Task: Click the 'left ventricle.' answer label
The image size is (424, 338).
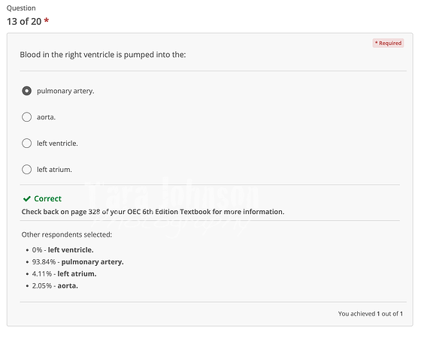Action: [x=57, y=143]
